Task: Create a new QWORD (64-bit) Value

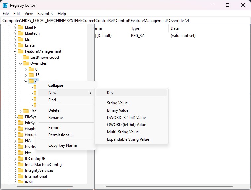Action: tap(132, 125)
